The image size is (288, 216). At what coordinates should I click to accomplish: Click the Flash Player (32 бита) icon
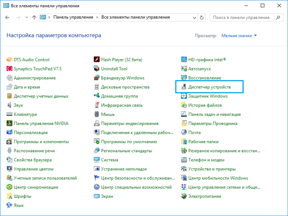(97, 60)
